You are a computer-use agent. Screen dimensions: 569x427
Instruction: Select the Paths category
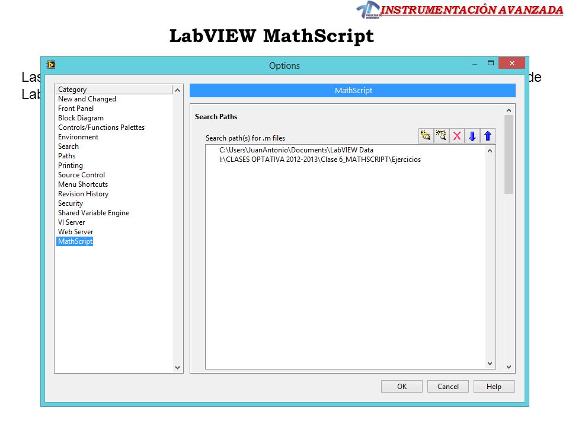67,155
